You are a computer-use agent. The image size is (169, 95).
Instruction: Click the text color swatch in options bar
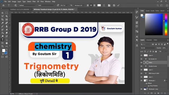[99, 5]
